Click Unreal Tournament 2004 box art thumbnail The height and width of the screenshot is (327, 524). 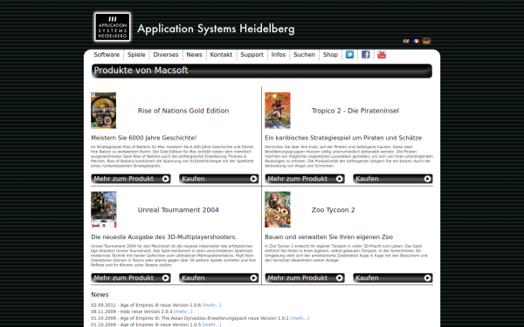coord(104,209)
